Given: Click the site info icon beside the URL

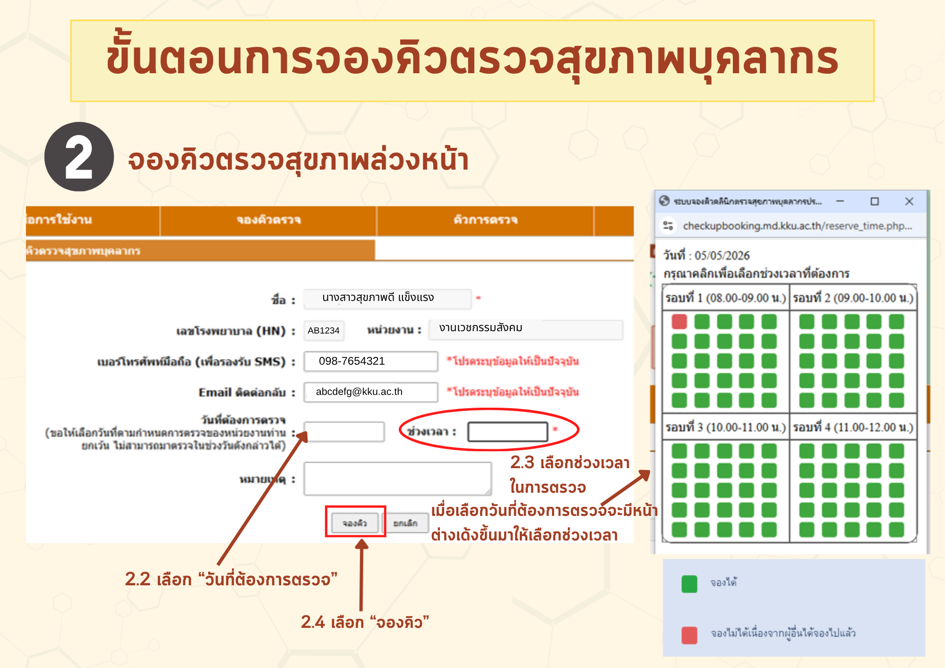Looking at the screenshot, I should point(668,226).
